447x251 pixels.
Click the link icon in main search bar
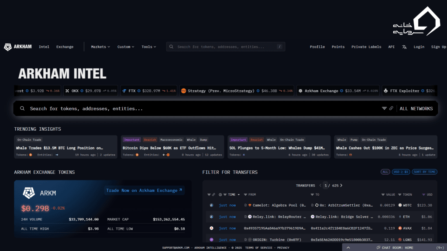[391, 109]
